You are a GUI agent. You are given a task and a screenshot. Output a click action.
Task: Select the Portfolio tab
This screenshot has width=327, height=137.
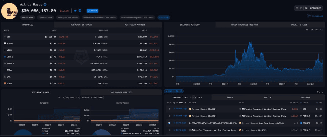click(x=28, y=25)
